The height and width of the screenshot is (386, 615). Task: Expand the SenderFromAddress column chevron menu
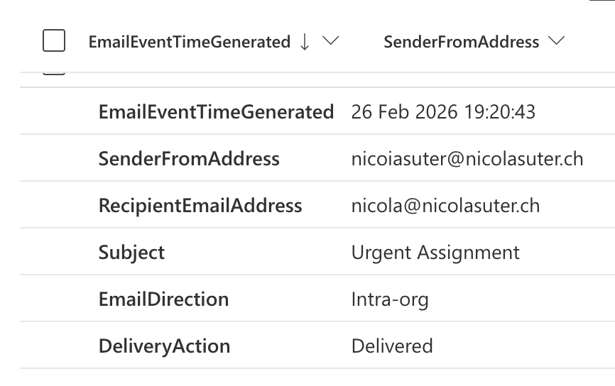[x=557, y=41]
